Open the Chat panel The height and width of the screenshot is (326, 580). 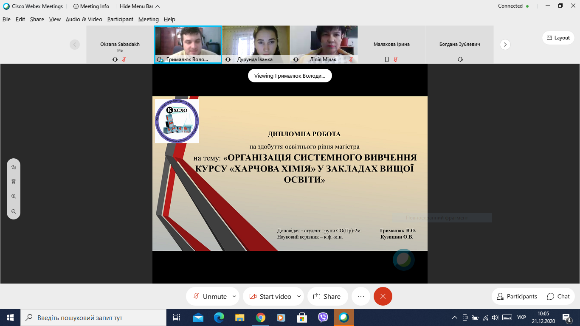[558, 296]
